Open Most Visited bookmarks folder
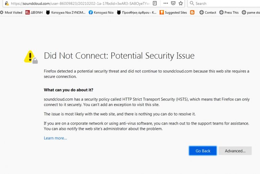Image resolution: width=260 pixels, height=174 pixels. [11, 13]
